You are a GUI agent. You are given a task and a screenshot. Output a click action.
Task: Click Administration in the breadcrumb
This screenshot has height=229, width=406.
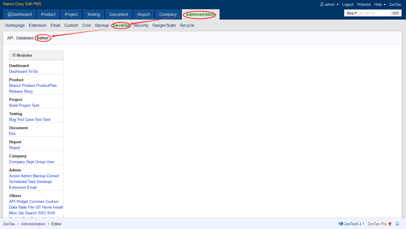click(33, 224)
